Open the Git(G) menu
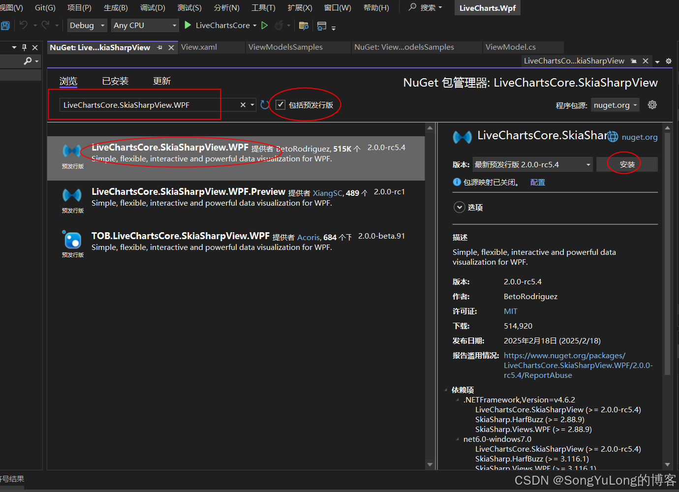Screen dimensions: 679x492 (45, 7)
